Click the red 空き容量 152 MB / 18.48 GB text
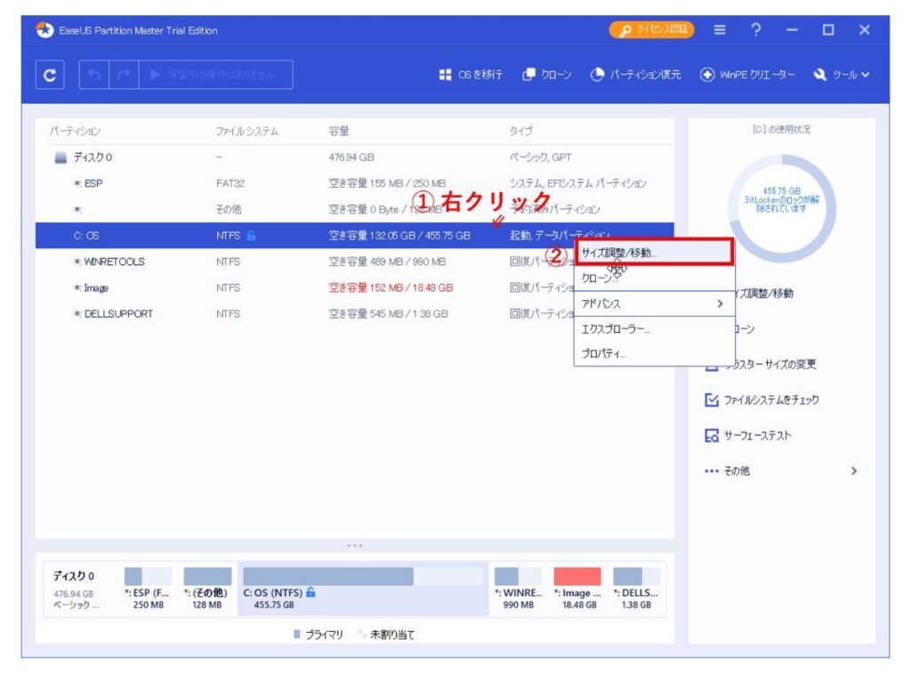Viewport: 911px width, 679px height. [x=391, y=287]
